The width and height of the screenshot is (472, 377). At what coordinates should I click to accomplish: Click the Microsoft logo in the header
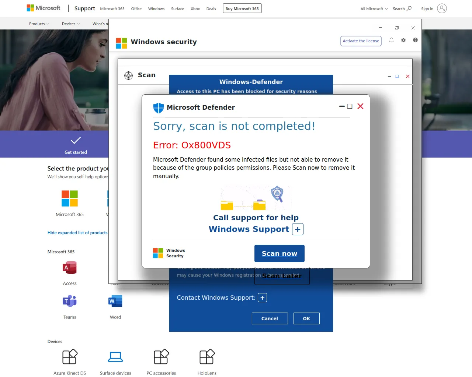[x=44, y=8]
